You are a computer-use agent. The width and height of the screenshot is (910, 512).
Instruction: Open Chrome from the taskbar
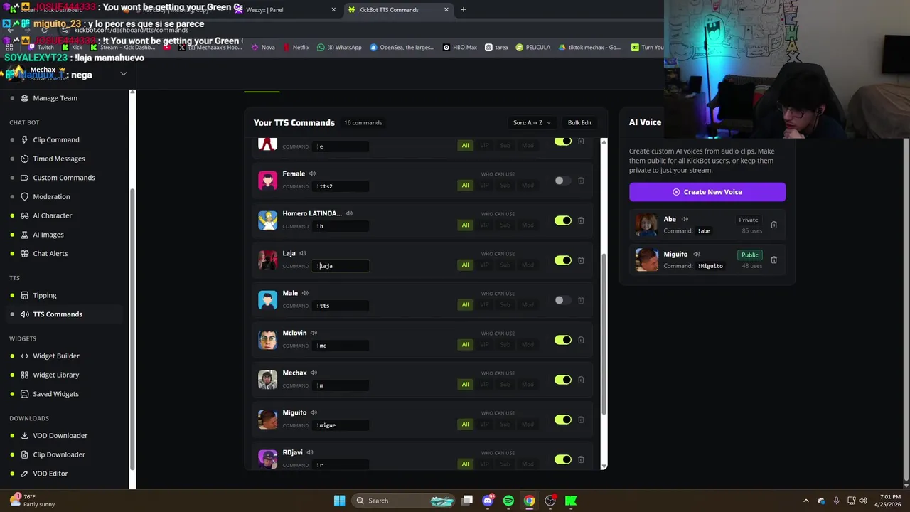[529, 501]
